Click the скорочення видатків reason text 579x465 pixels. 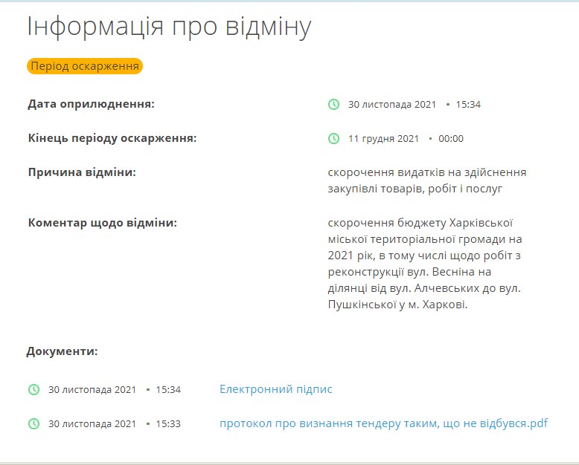coord(427,181)
